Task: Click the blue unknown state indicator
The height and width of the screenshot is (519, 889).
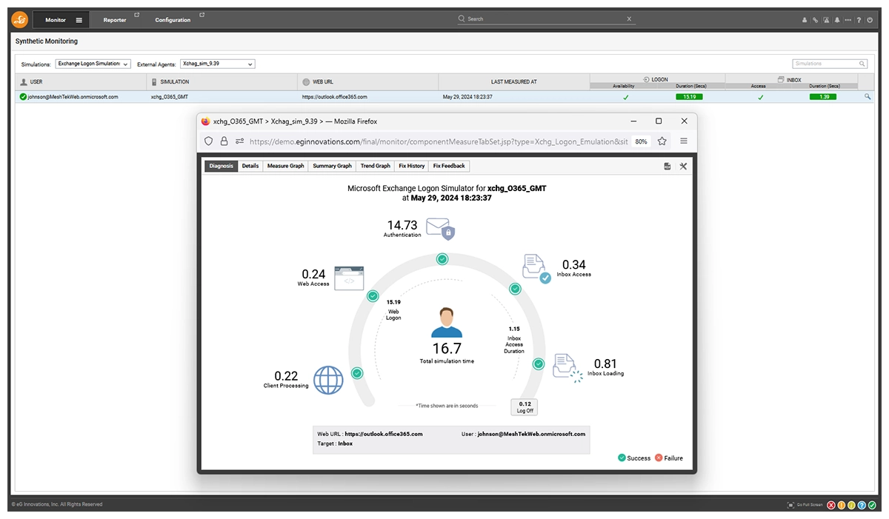Action: tap(862, 505)
